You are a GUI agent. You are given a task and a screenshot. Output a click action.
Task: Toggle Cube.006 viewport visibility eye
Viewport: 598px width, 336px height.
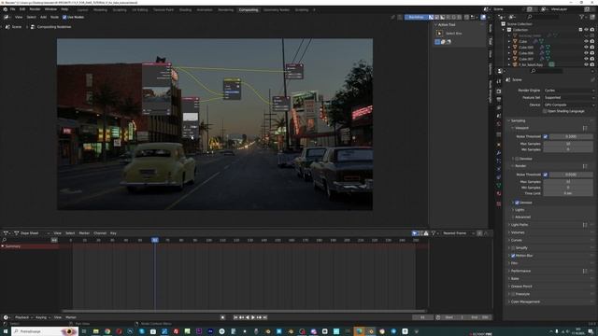586,53
